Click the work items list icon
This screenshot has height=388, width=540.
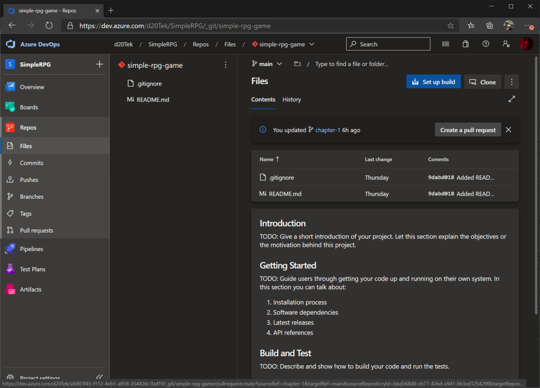(x=446, y=44)
